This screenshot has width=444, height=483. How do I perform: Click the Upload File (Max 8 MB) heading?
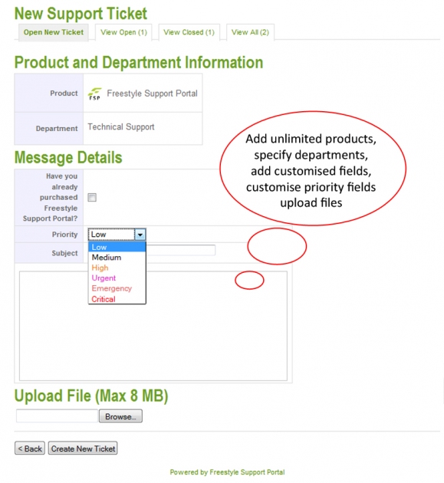(x=91, y=396)
